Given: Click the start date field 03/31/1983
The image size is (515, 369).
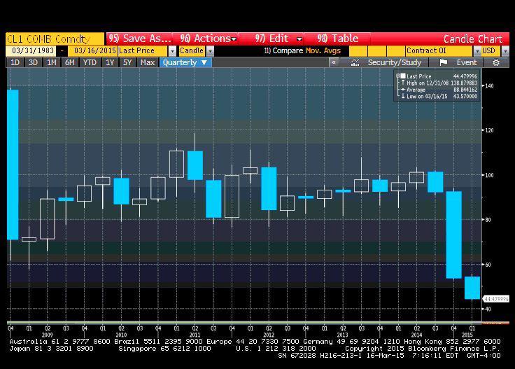Looking at the screenshot, I should [31, 51].
